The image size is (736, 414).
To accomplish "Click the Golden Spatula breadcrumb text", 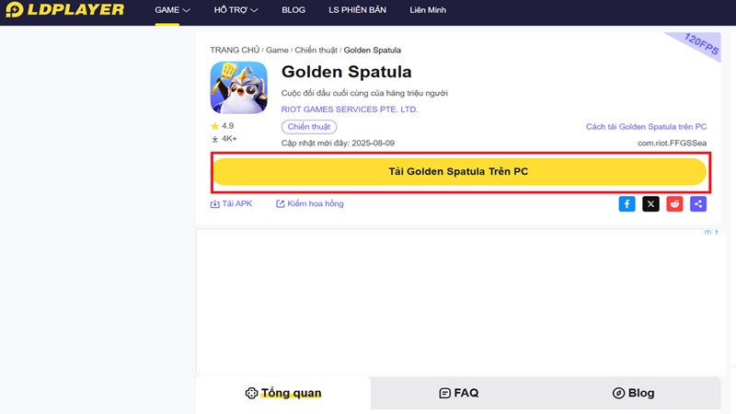I will point(373,50).
